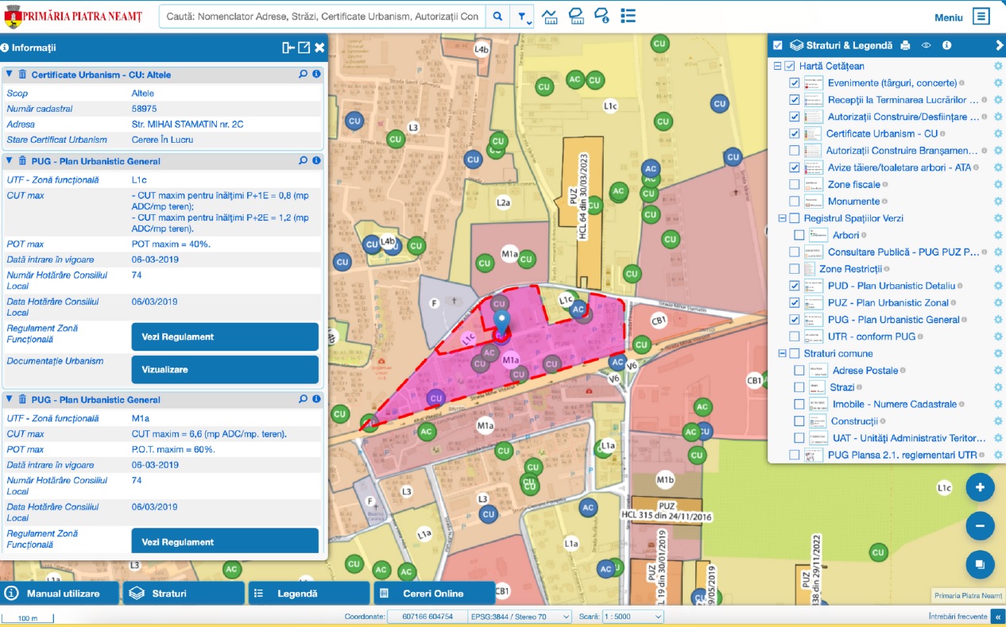Uncheck the Certificate Urbanism - CU layer

pyautogui.click(x=795, y=134)
